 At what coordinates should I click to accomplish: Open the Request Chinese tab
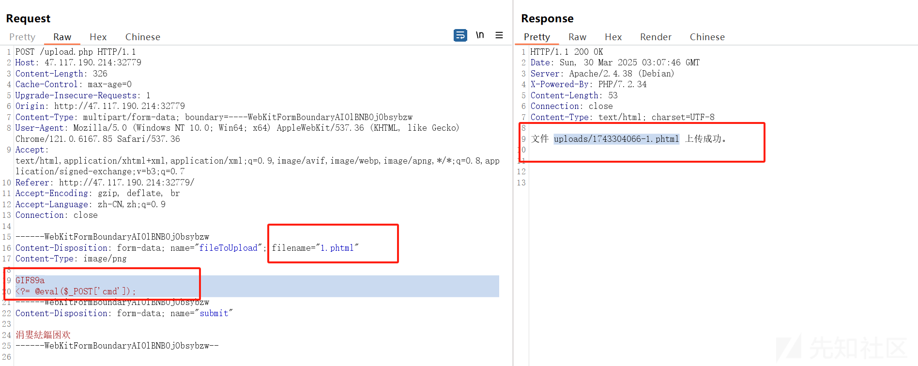[x=143, y=37]
